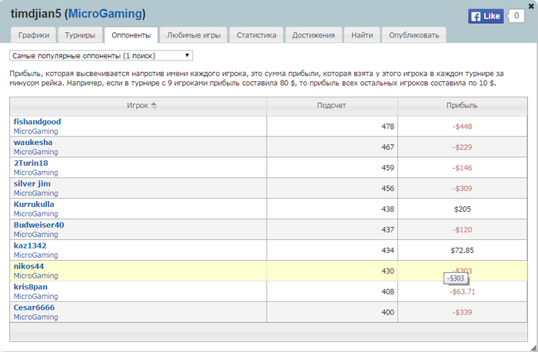Open the Графики tab
The width and height of the screenshot is (538, 352).
[x=34, y=35]
